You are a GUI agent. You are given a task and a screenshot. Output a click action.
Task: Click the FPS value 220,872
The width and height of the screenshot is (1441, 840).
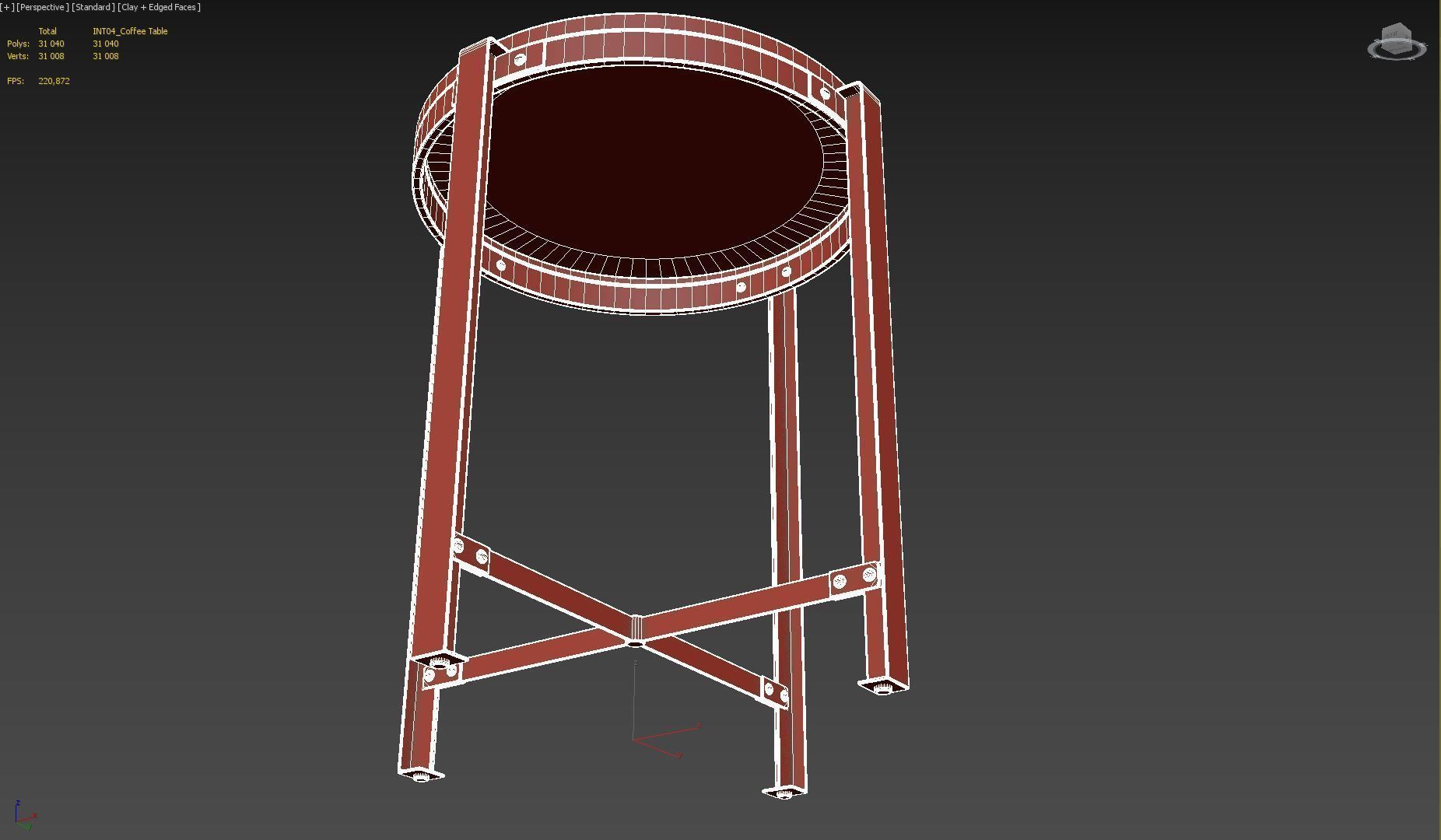(x=54, y=81)
